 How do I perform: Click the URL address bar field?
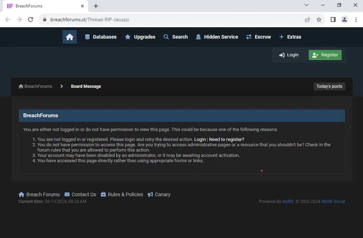point(174,19)
